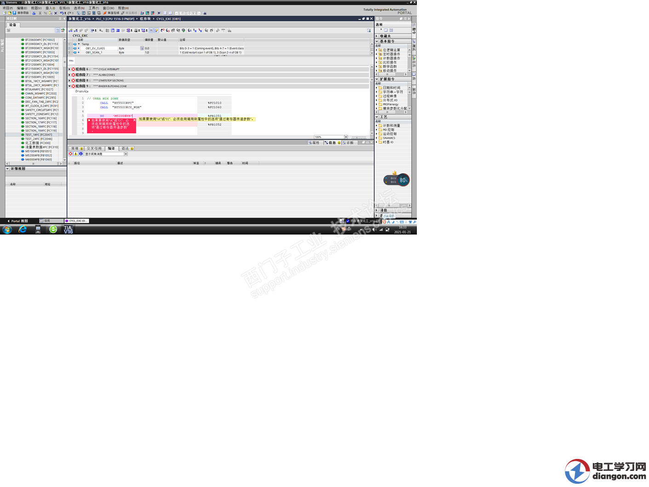649x487 pixels.
Task: Click the blue info filter icon in the compile tab
Action: coord(81,154)
